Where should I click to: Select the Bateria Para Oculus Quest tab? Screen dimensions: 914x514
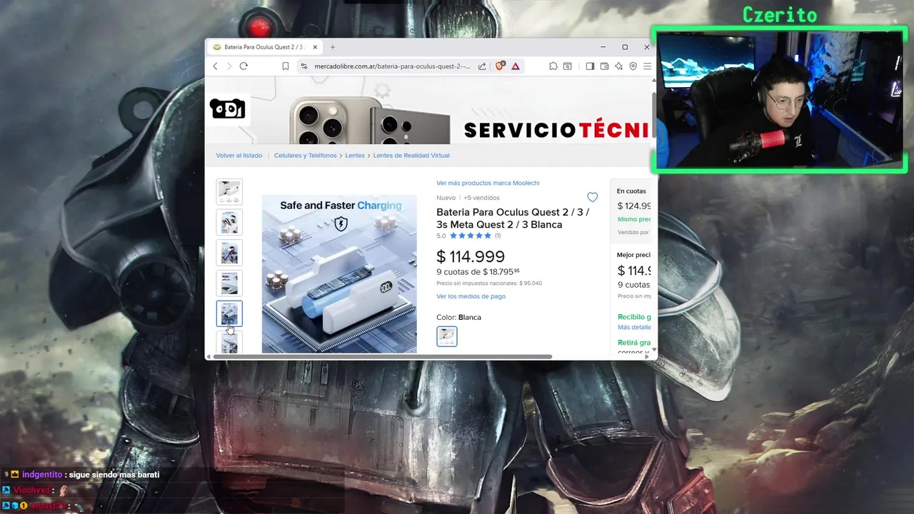[x=264, y=47]
